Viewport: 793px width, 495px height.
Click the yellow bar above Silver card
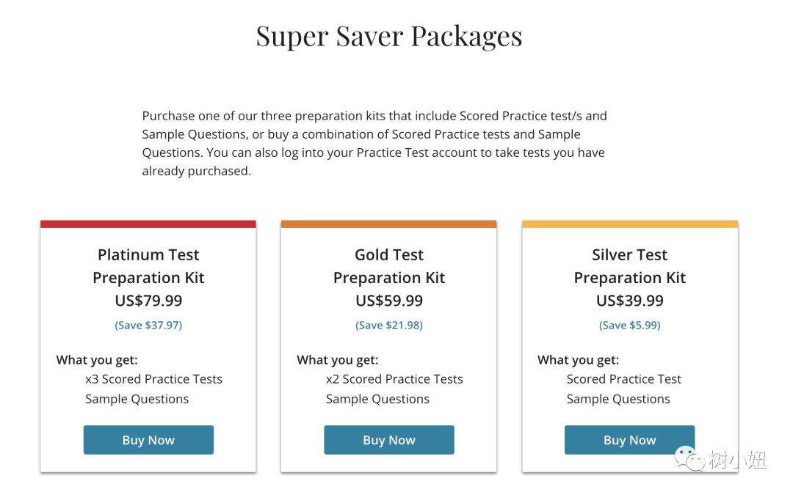point(630,224)
